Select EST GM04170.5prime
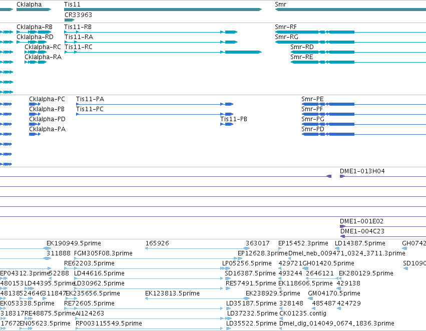 334,293
